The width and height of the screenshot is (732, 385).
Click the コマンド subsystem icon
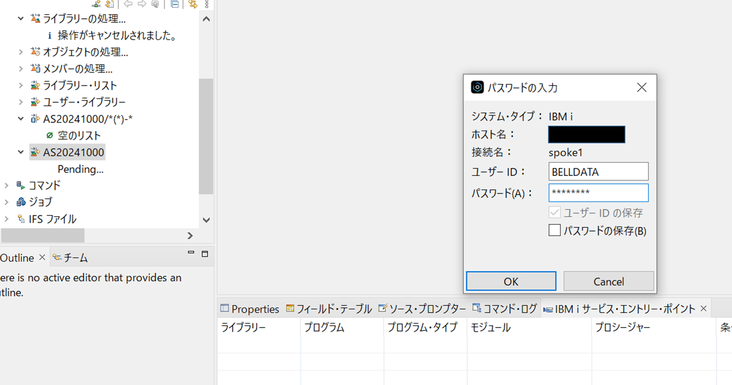tap(21, 186)
